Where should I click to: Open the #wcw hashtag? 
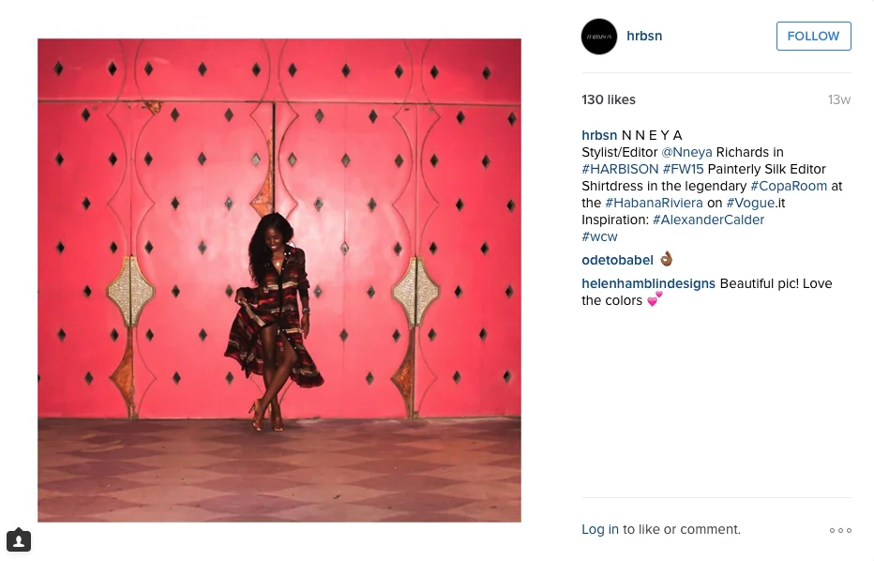click(599, 236)
